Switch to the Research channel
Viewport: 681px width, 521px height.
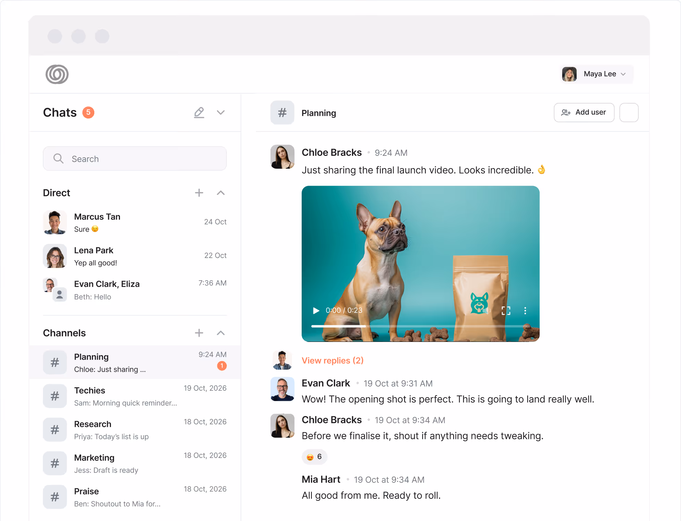(x=135, y=430)
